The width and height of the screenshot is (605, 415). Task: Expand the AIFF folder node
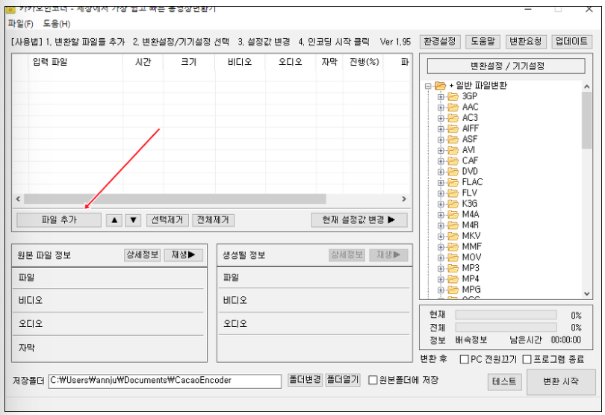[441, 128]
